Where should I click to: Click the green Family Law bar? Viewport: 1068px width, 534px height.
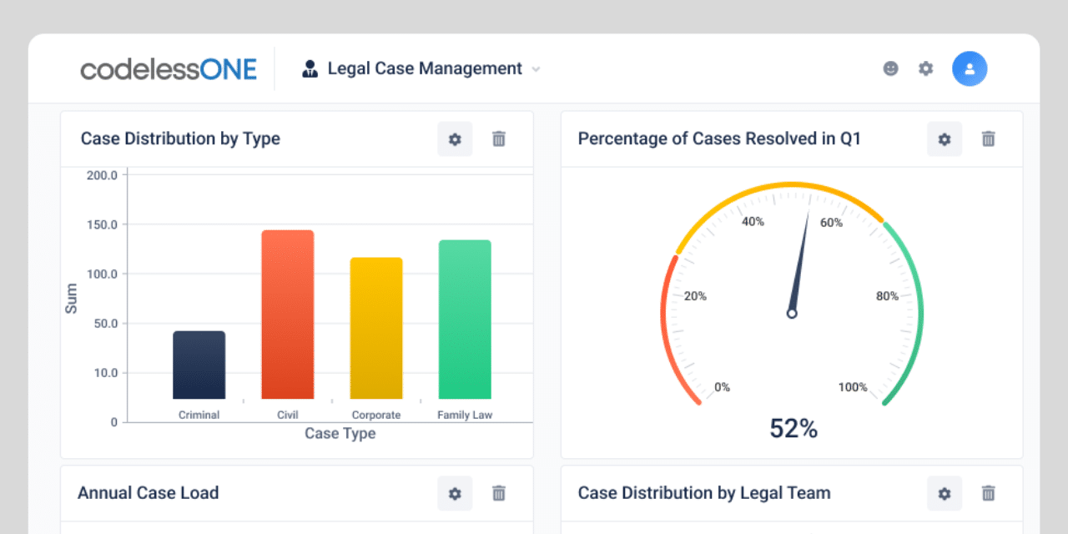[465, 320]
